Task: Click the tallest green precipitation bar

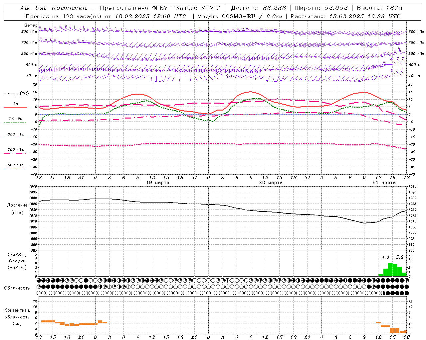Action: pos(390,270)
